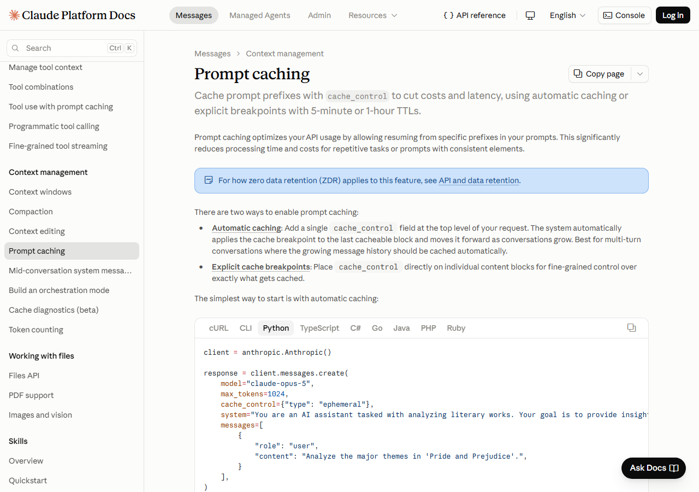Open the Copy page dropdown arrow
Screen dimensions: 699x492
(640, 74)
